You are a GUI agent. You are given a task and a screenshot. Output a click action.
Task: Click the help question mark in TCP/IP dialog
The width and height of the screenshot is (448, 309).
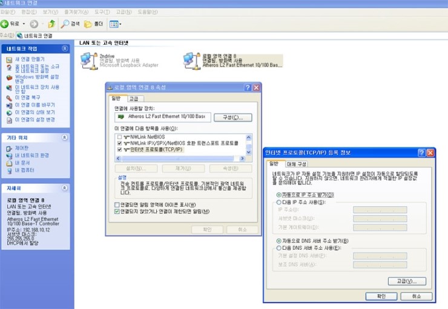coord(421,153)
